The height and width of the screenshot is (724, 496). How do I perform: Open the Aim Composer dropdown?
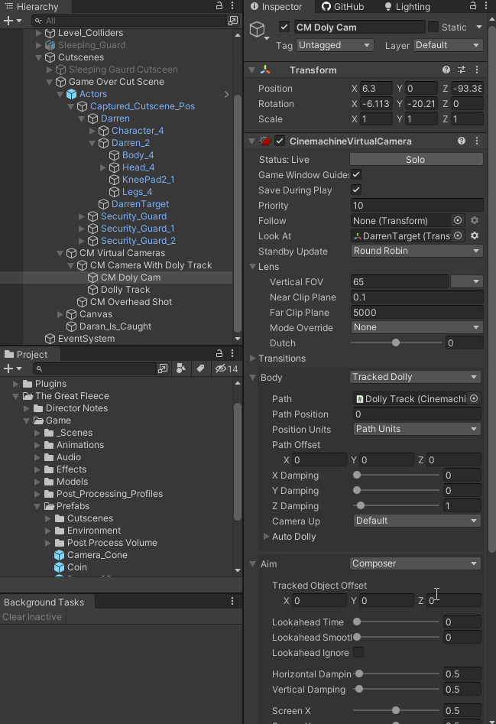coord(415,563)
